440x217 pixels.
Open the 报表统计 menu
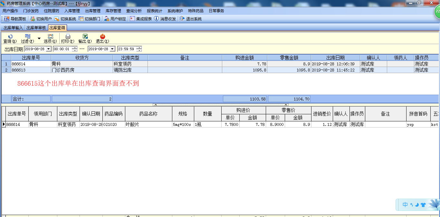[x=155, y=11]
